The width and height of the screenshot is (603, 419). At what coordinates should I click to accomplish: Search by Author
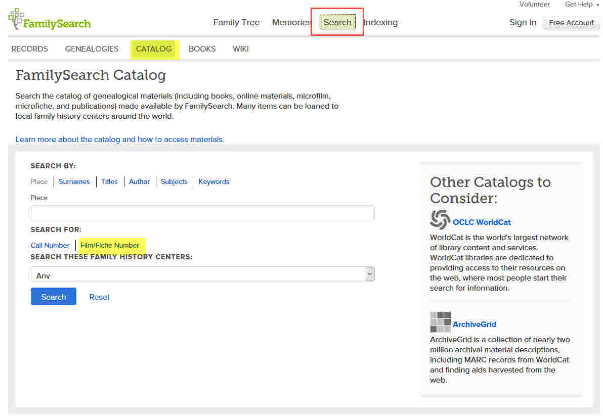[x=139, y=181]
